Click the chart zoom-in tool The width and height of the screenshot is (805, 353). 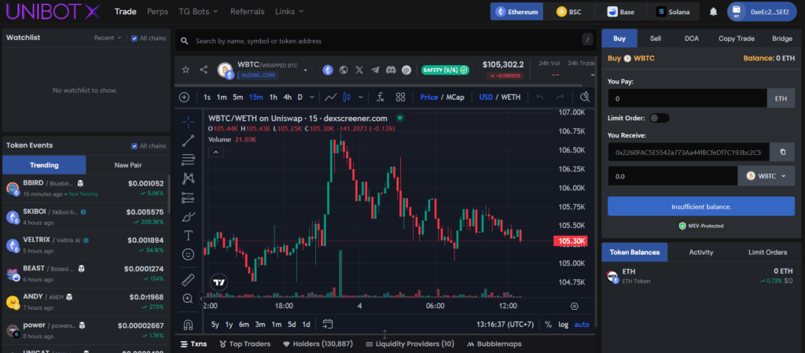coord(189,299)
